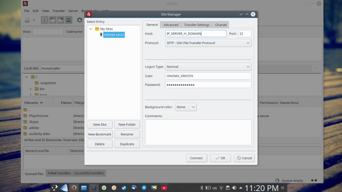Click the green refresh toolbar icon

click(80, 20)
